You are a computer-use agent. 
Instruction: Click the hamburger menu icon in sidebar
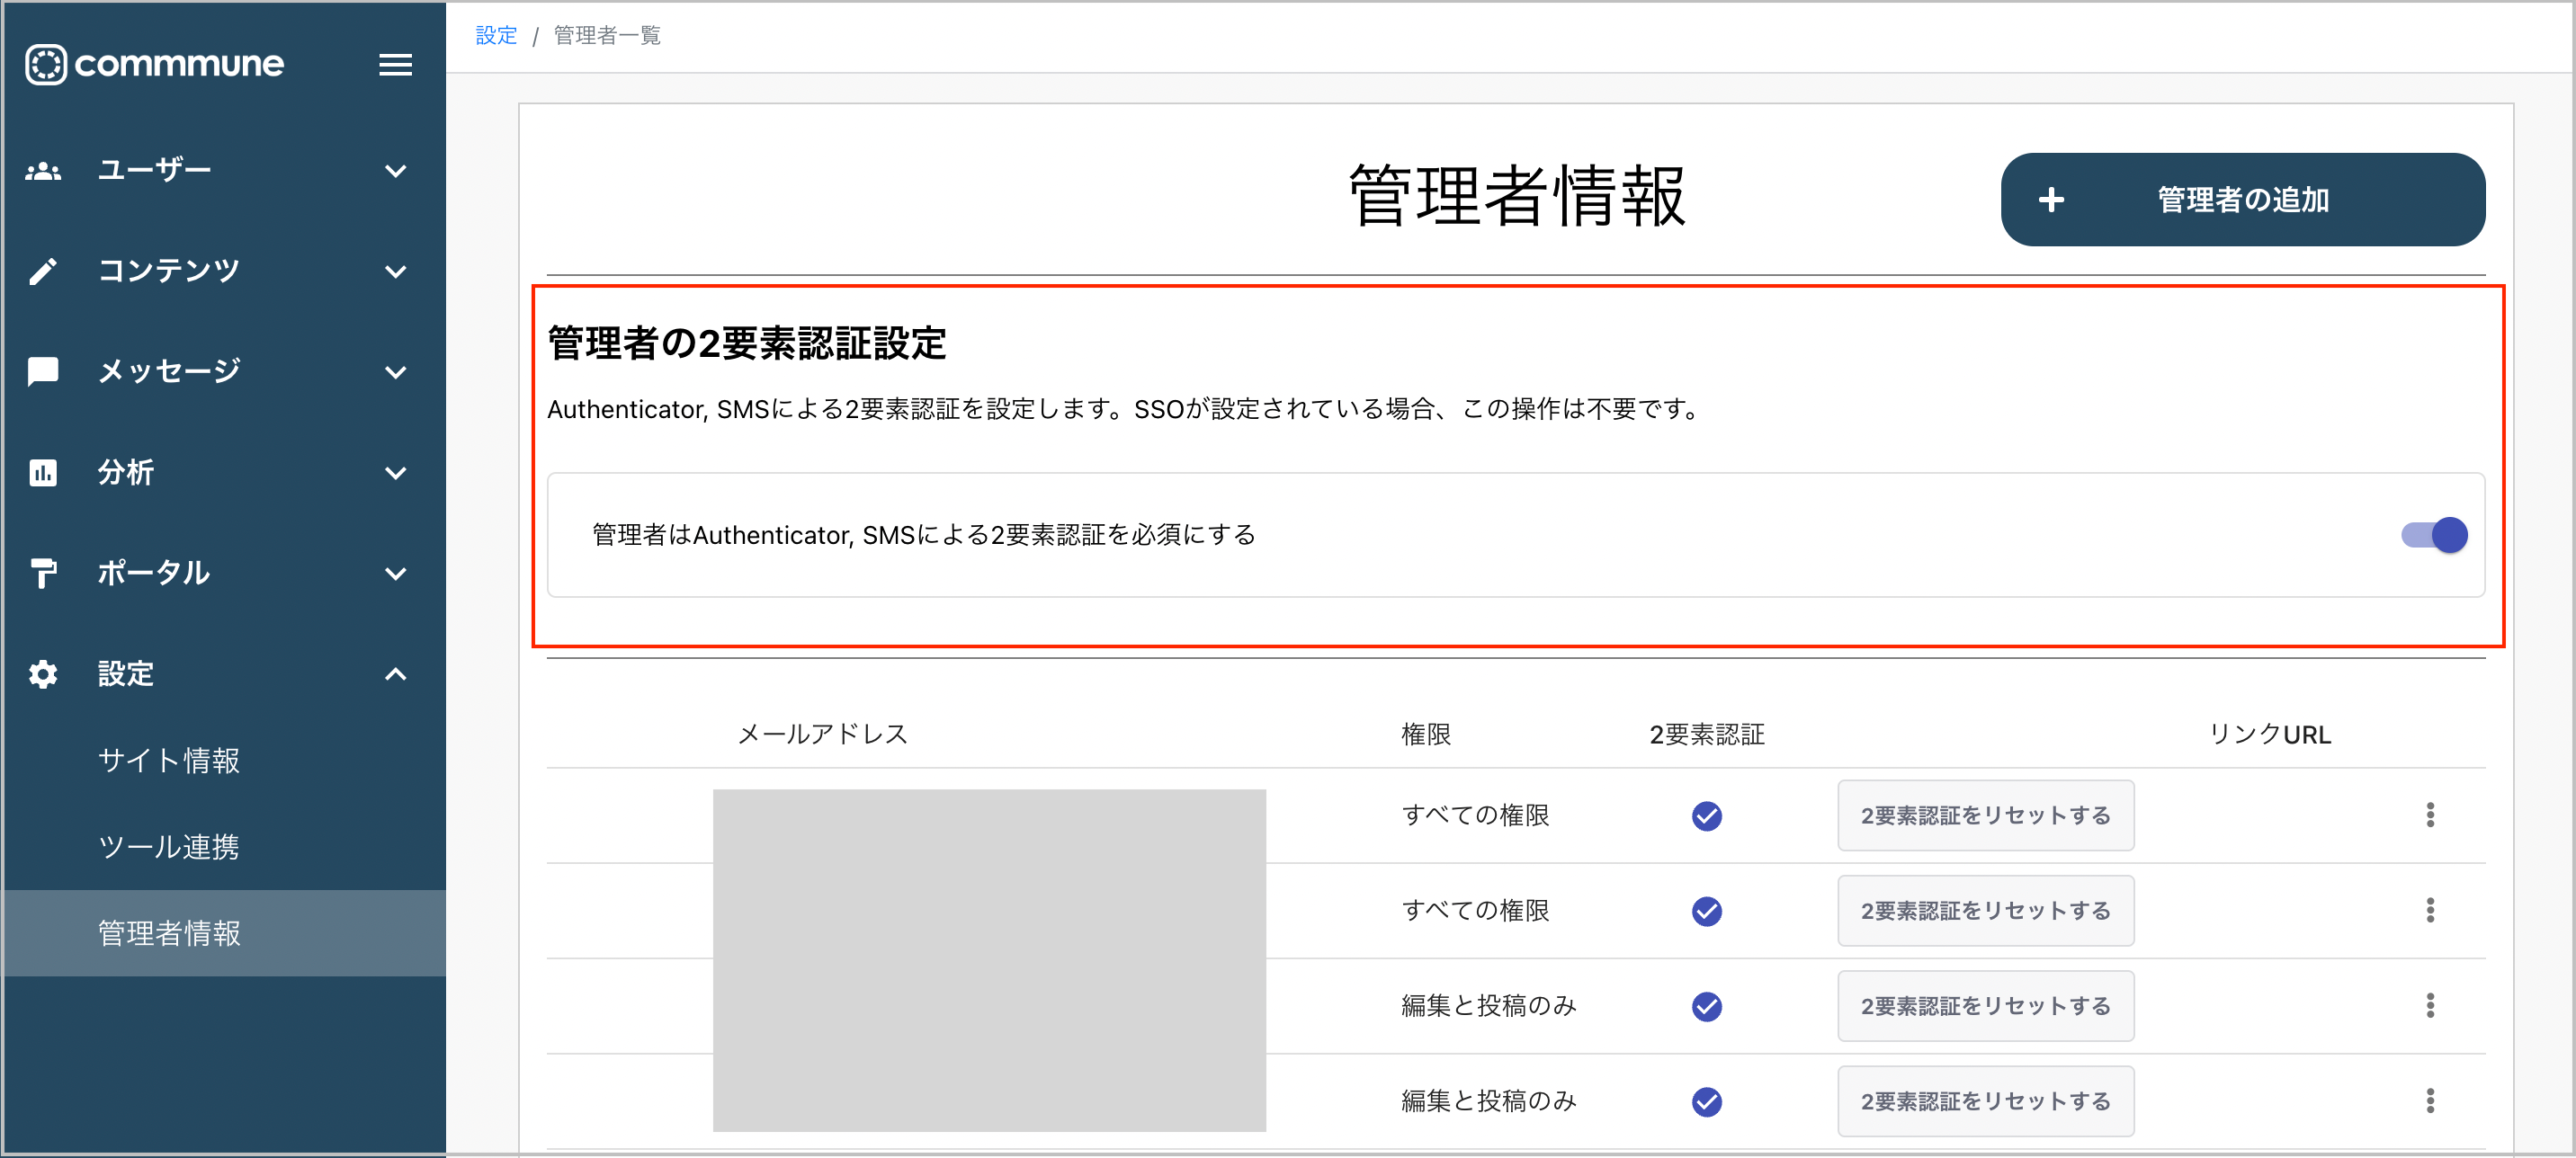pos(395,65)
